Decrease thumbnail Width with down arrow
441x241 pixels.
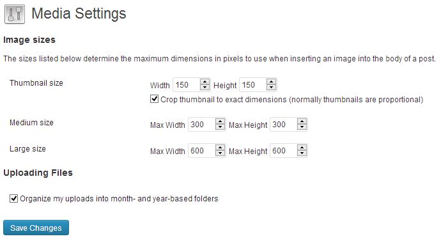205,87
